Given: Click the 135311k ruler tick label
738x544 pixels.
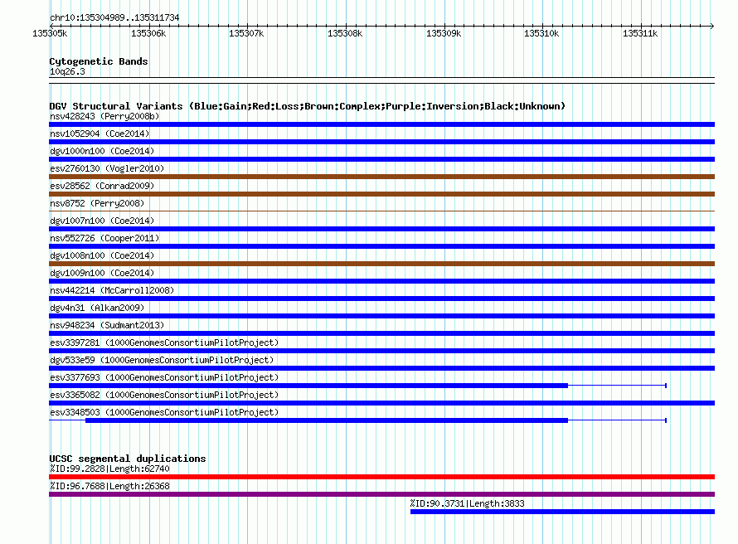Looking at the screenshot, I should [x=640, y=33].
